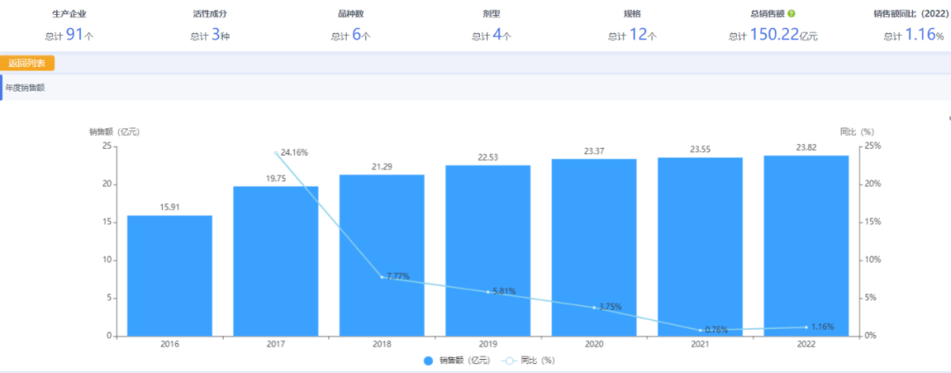Click the 2018 bar labeled 21.29
Image resolution: width=951 pixels, height=373 pixels.
coord(381,255)
